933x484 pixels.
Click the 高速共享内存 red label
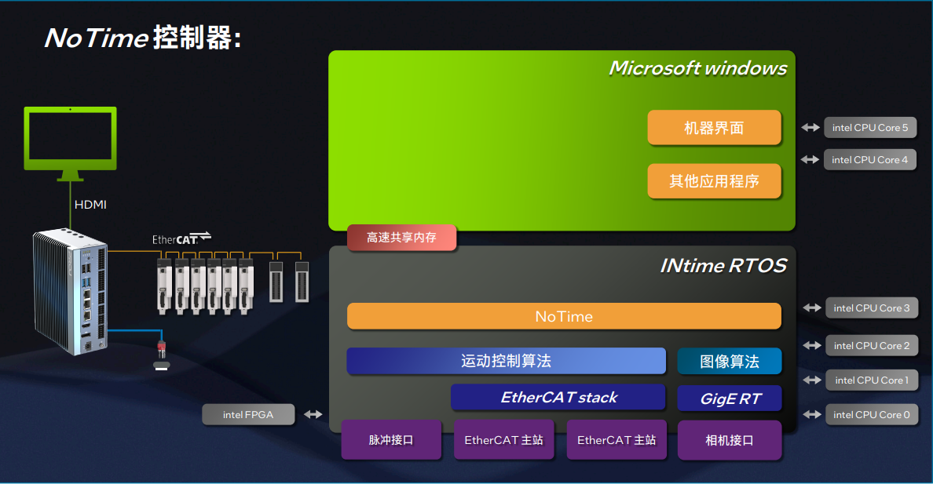[401, 237]
